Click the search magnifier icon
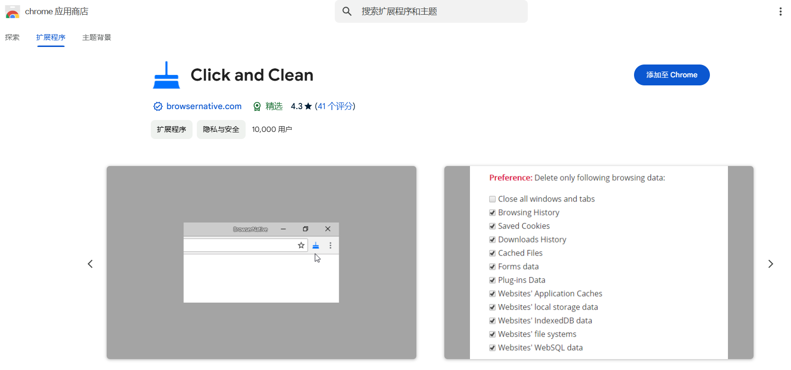The height and width of the screenshot is (370, 791). 347,11
